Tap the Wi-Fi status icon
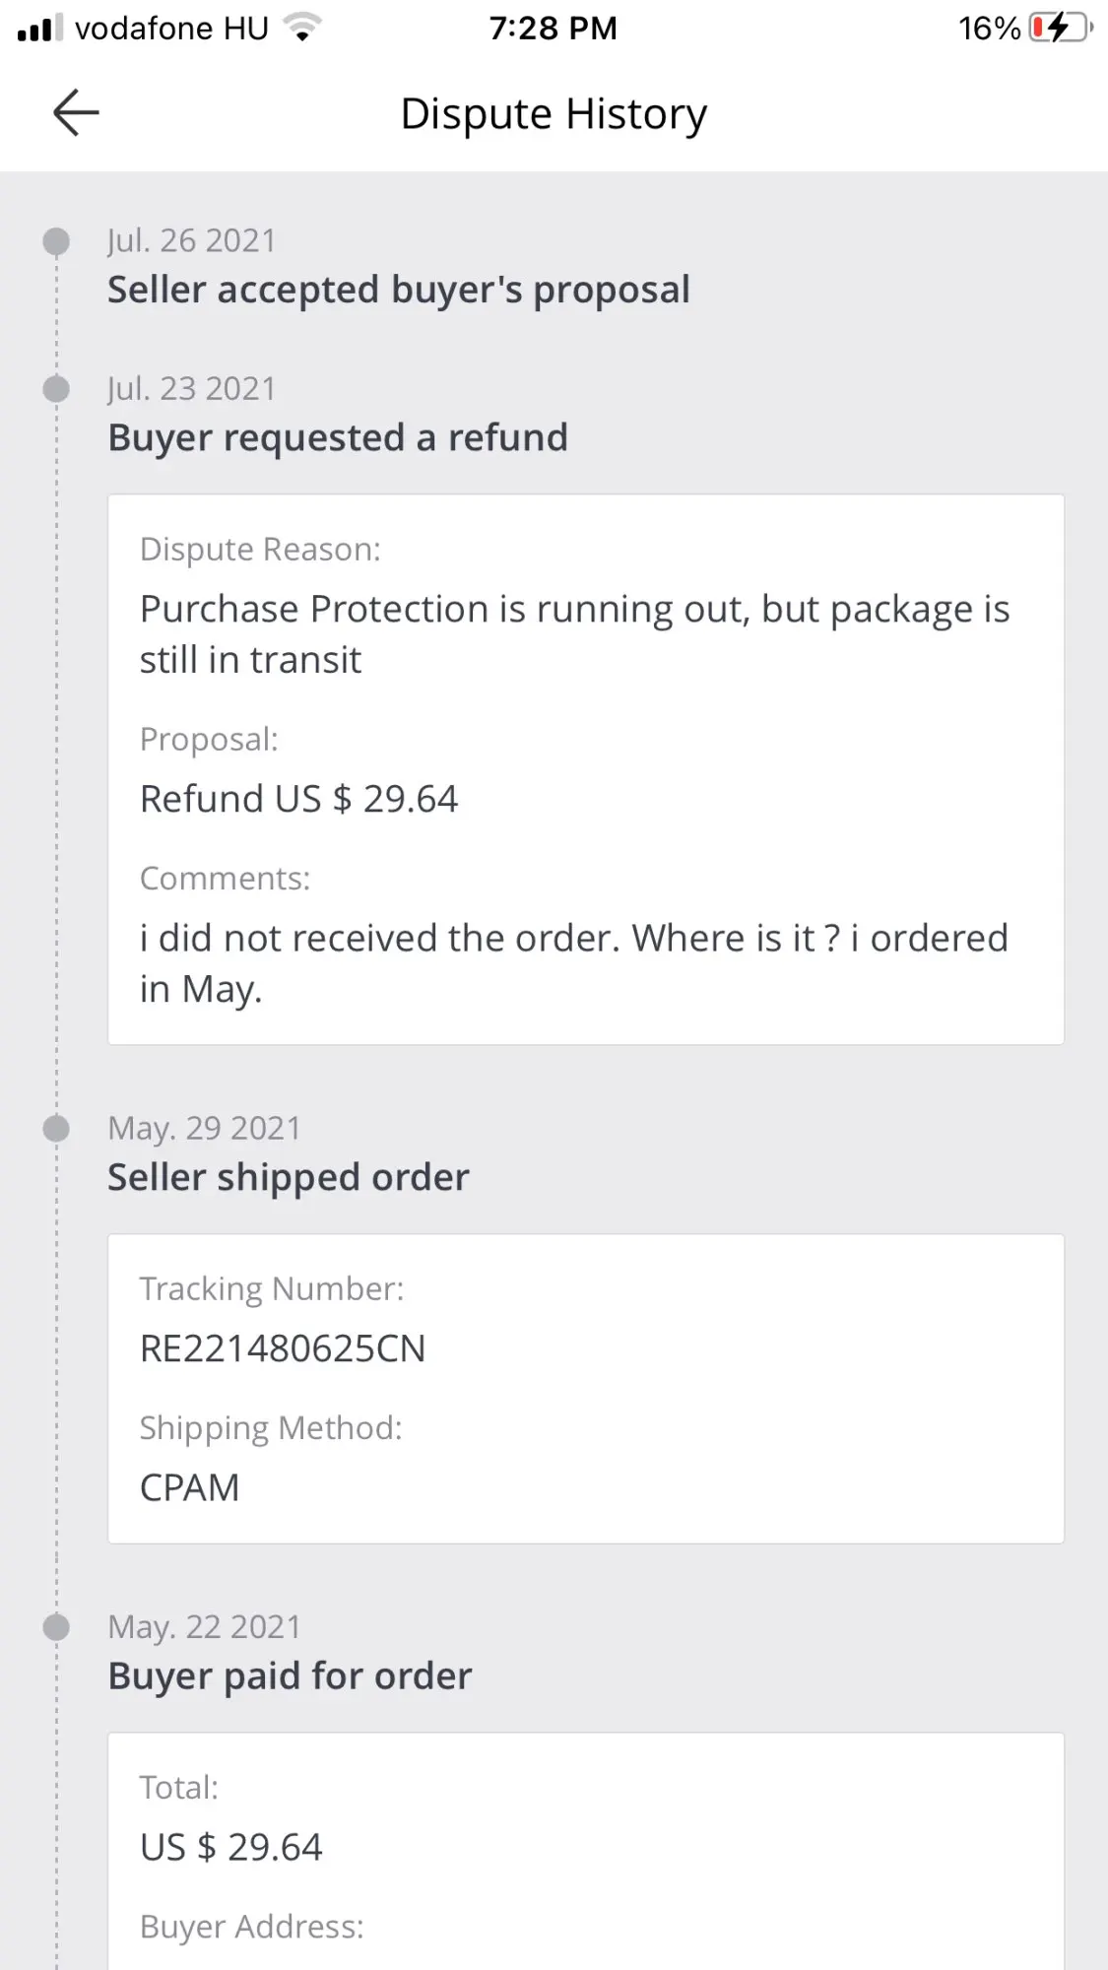Screen dimensions: 1108x1970 click(302, 28)
